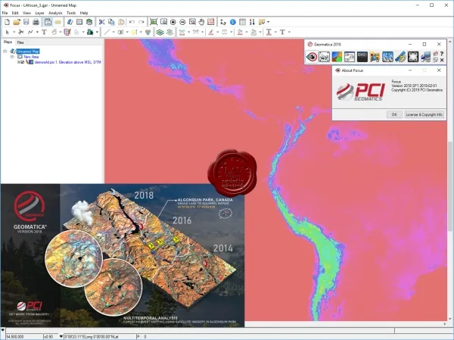Switch to the Files tab
The height and width of the screenshot is (340, 454).
20,42
